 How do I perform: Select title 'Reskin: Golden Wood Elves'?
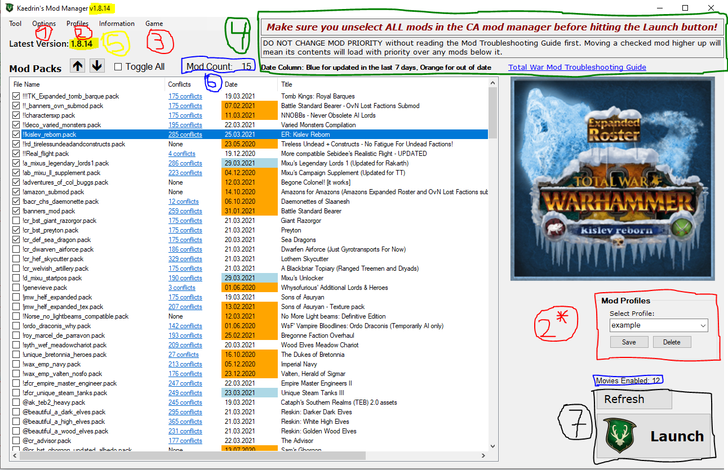318,431
